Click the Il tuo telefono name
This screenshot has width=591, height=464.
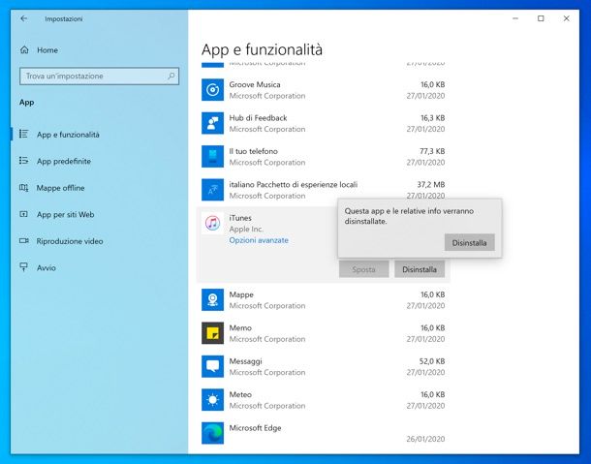[253, 151]
